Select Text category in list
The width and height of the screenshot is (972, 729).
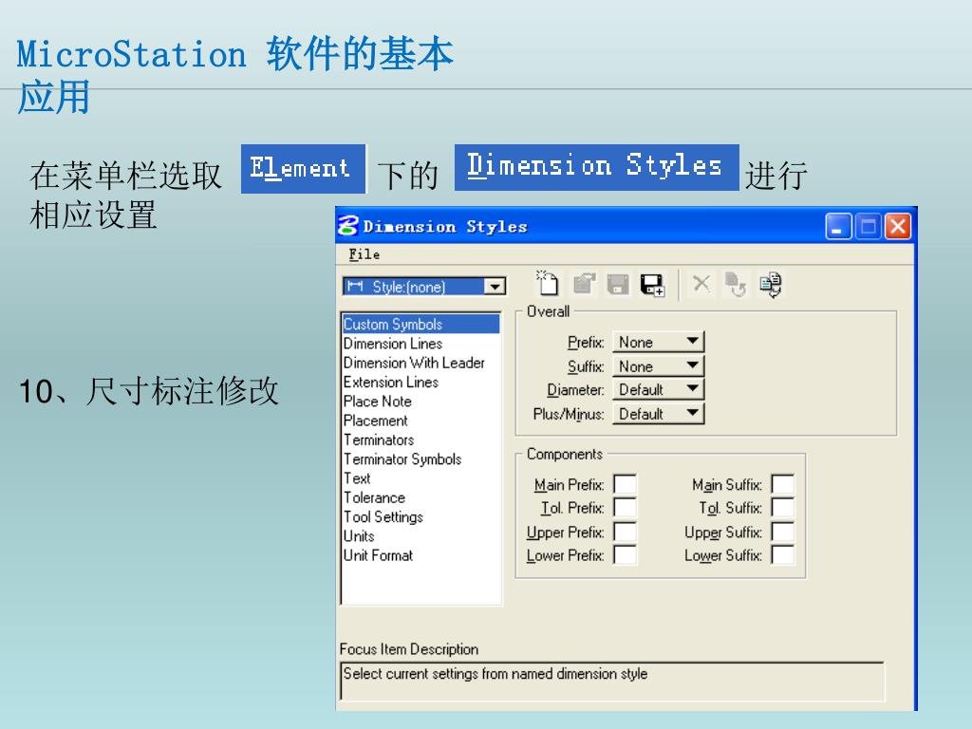tap(421, 478)
